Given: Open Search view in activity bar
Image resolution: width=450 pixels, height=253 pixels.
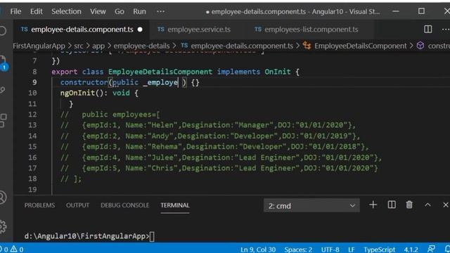Looking at the screenshot, I should coord(3,30).
